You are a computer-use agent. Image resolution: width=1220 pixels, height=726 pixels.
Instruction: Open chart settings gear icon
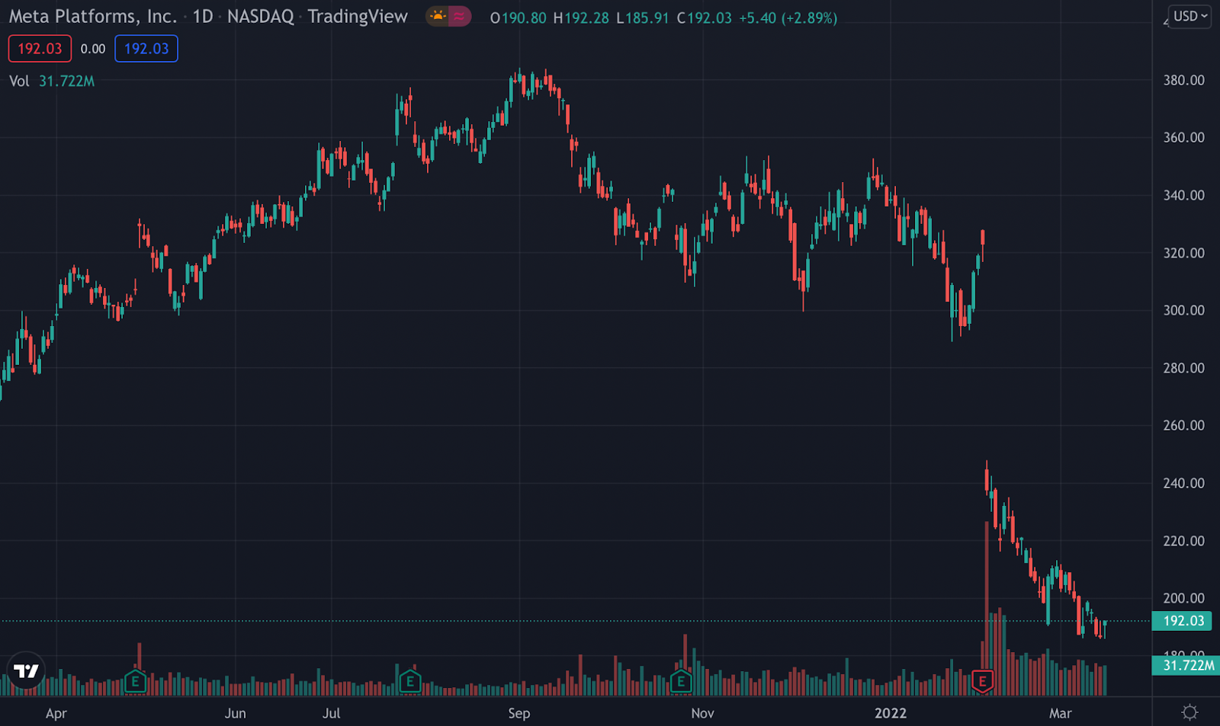[x=1189, y=712]
